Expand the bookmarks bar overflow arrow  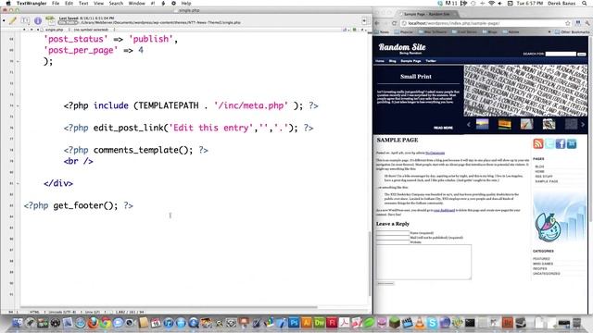tap(549, 32)
